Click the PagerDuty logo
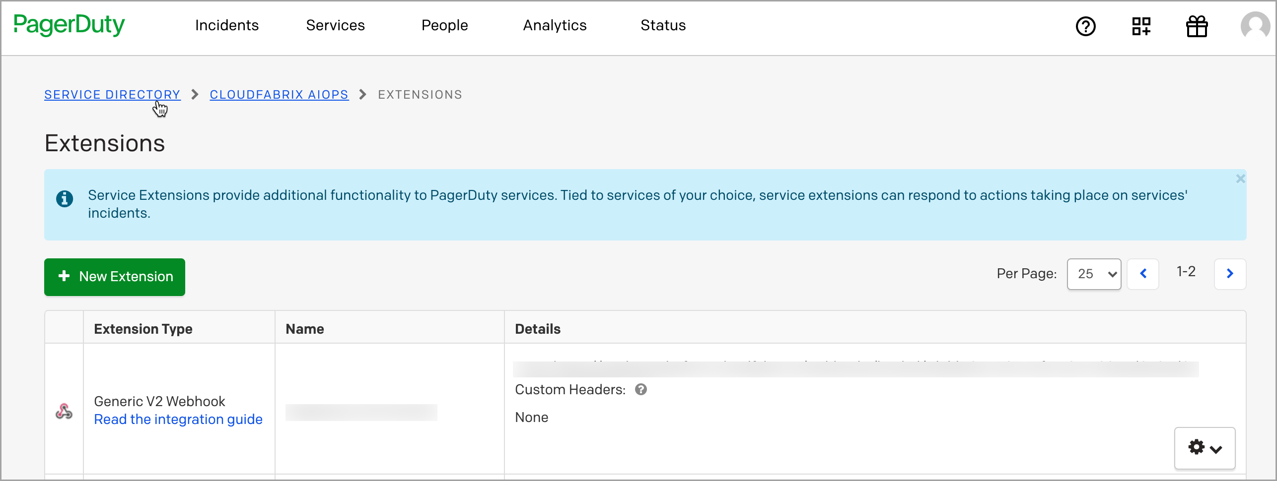Image resolution: width=1277 pixels, height=481 pixels. point(70,25)
